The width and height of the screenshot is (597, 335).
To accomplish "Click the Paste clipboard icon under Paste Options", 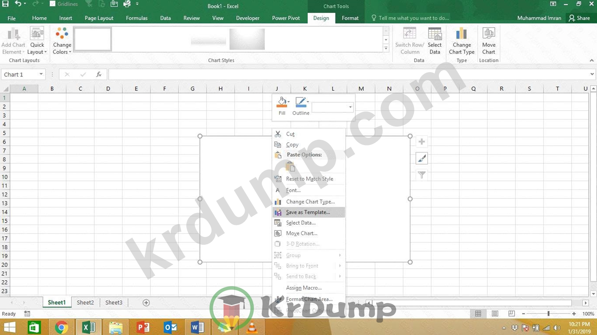I will coord(291,167).
